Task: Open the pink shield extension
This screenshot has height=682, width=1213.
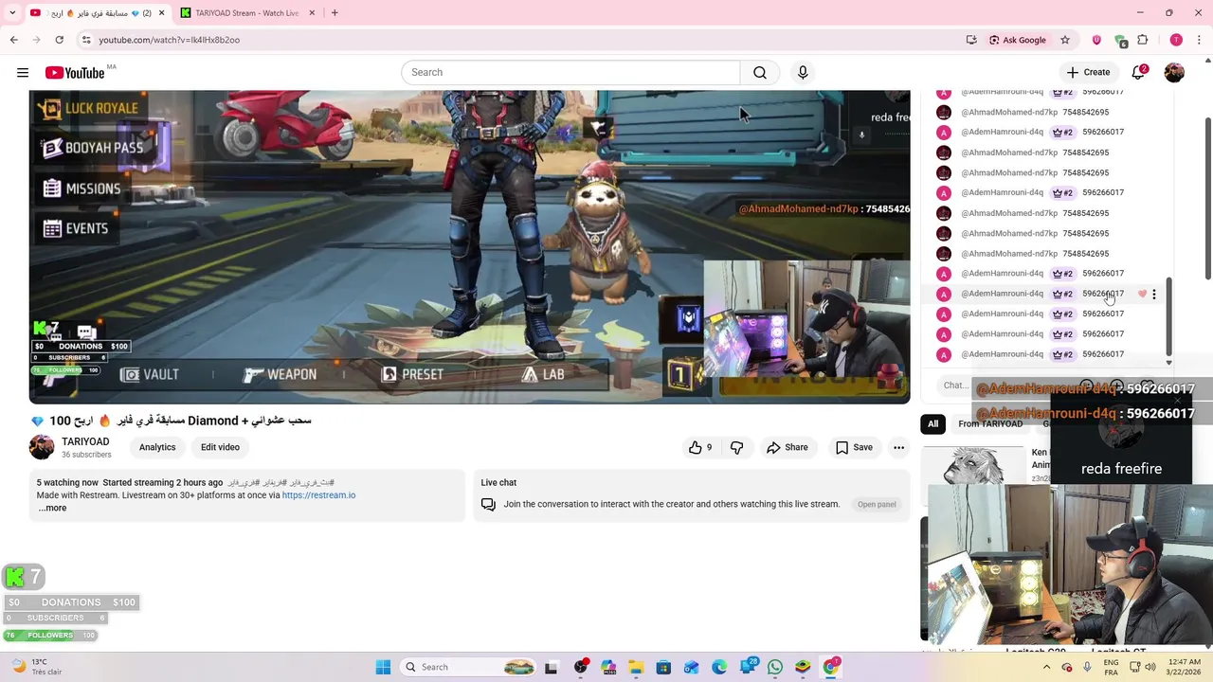Action: [x=1096, y=40]
